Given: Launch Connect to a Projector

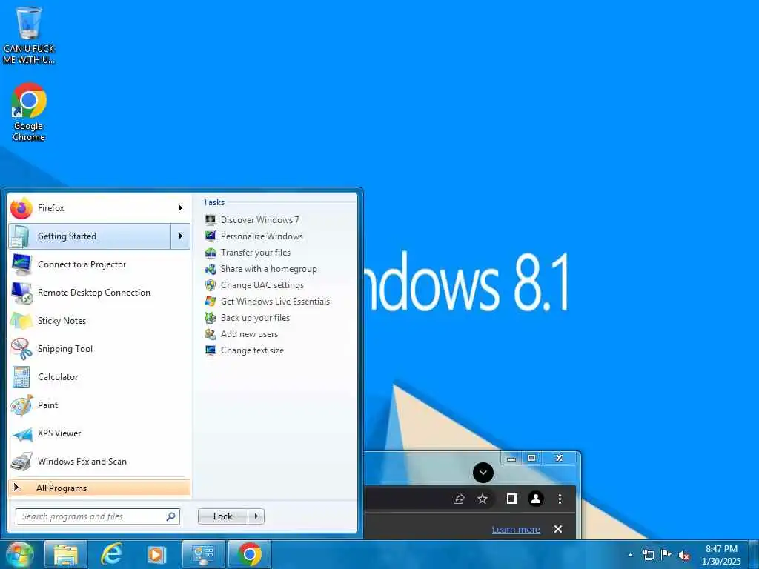Looking at the screenshot, I should [99, 264].
